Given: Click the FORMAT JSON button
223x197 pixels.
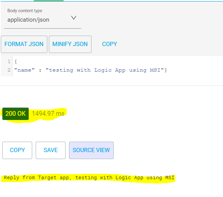Looking at the screenshot, I should click(x=24, y=44).
